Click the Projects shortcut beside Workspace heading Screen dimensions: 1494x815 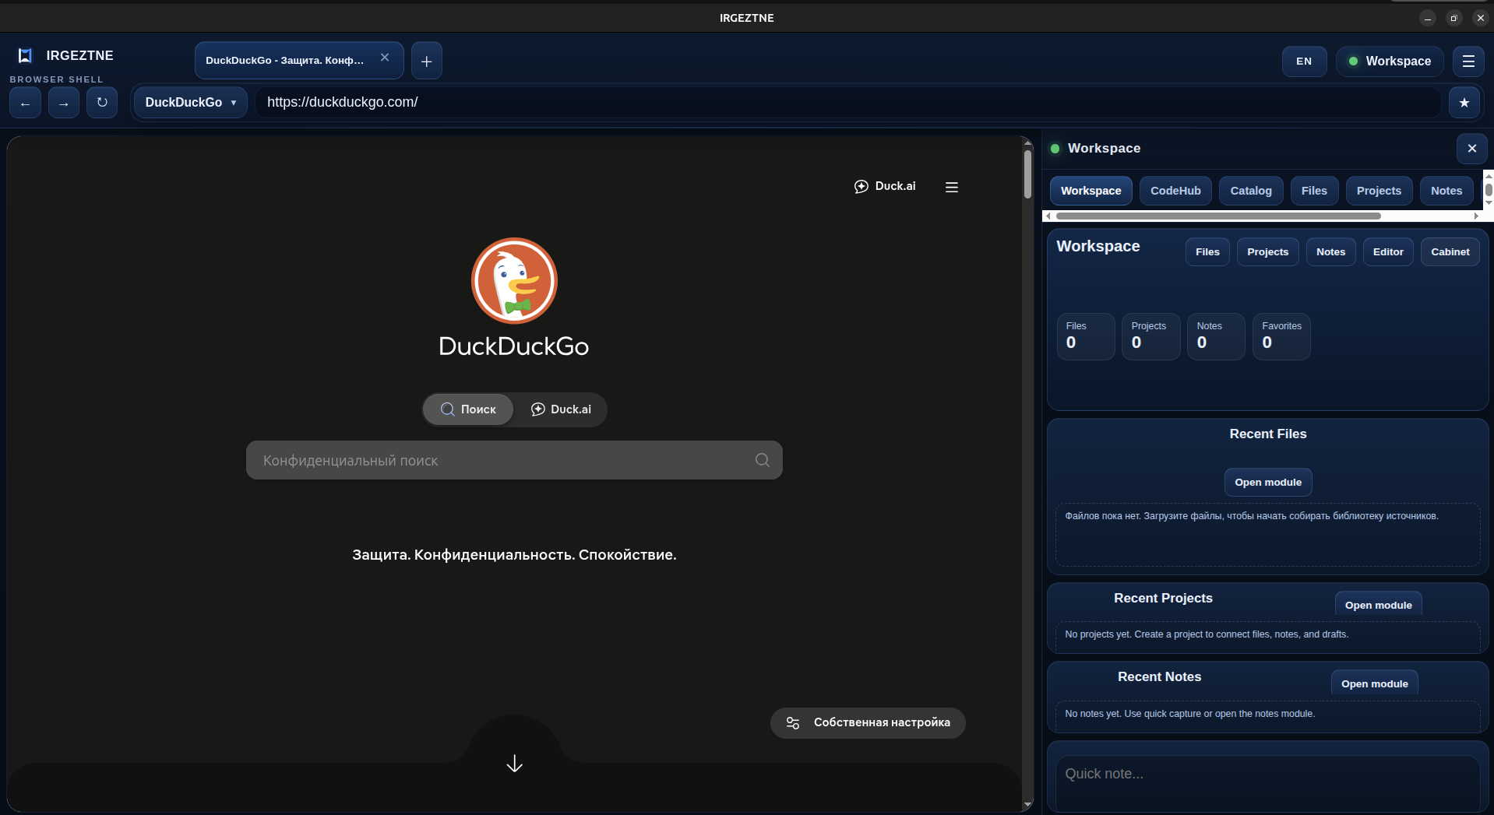[1267, 252]
